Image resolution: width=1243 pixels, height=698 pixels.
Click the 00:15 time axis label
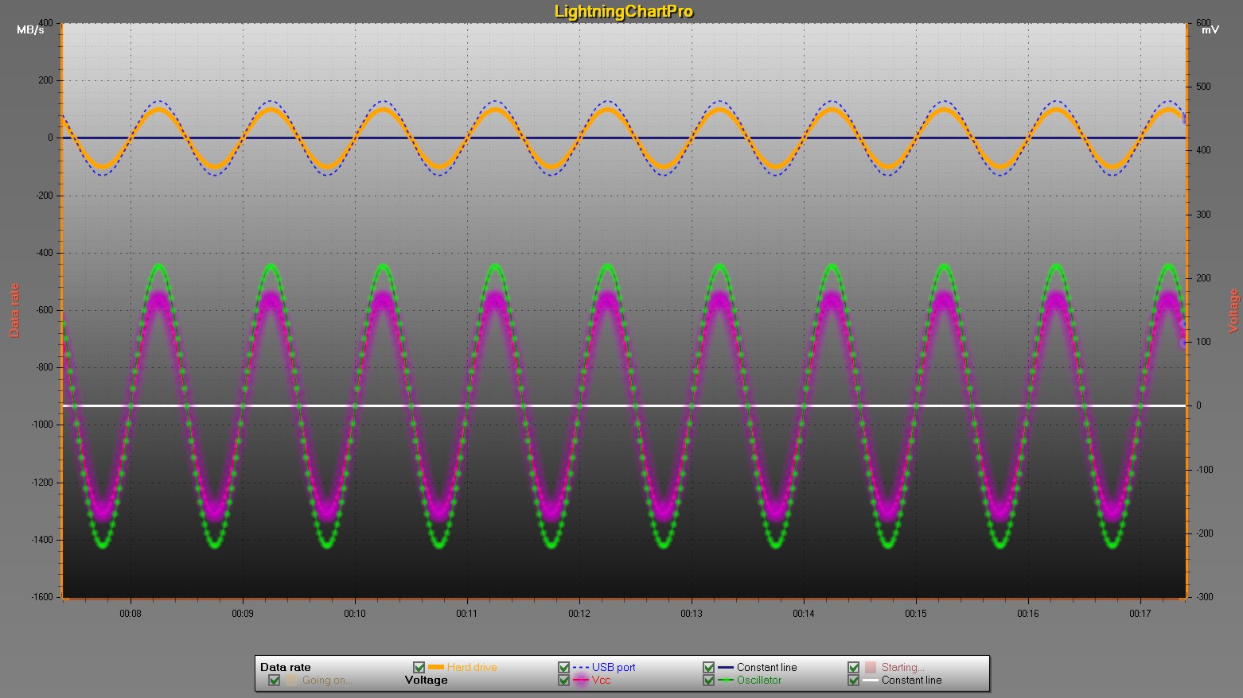tap(916, 614)
